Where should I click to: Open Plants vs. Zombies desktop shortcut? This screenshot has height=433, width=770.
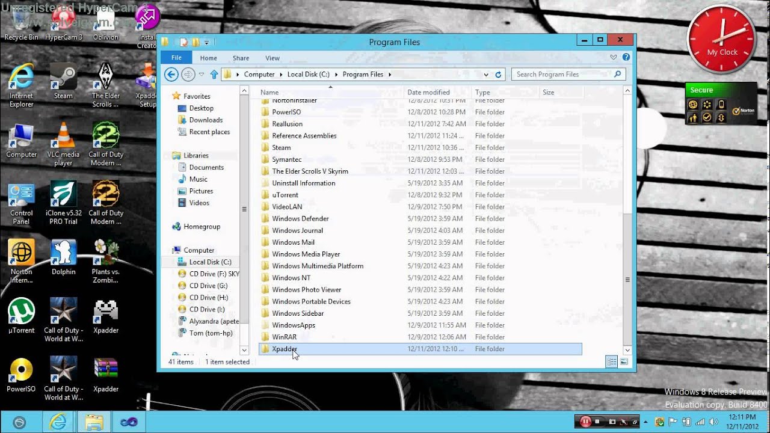tap(106, 262)
